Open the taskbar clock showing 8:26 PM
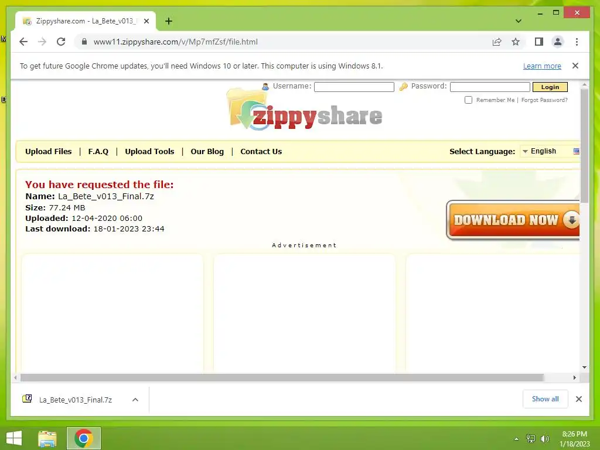 [x=574, y=439]
